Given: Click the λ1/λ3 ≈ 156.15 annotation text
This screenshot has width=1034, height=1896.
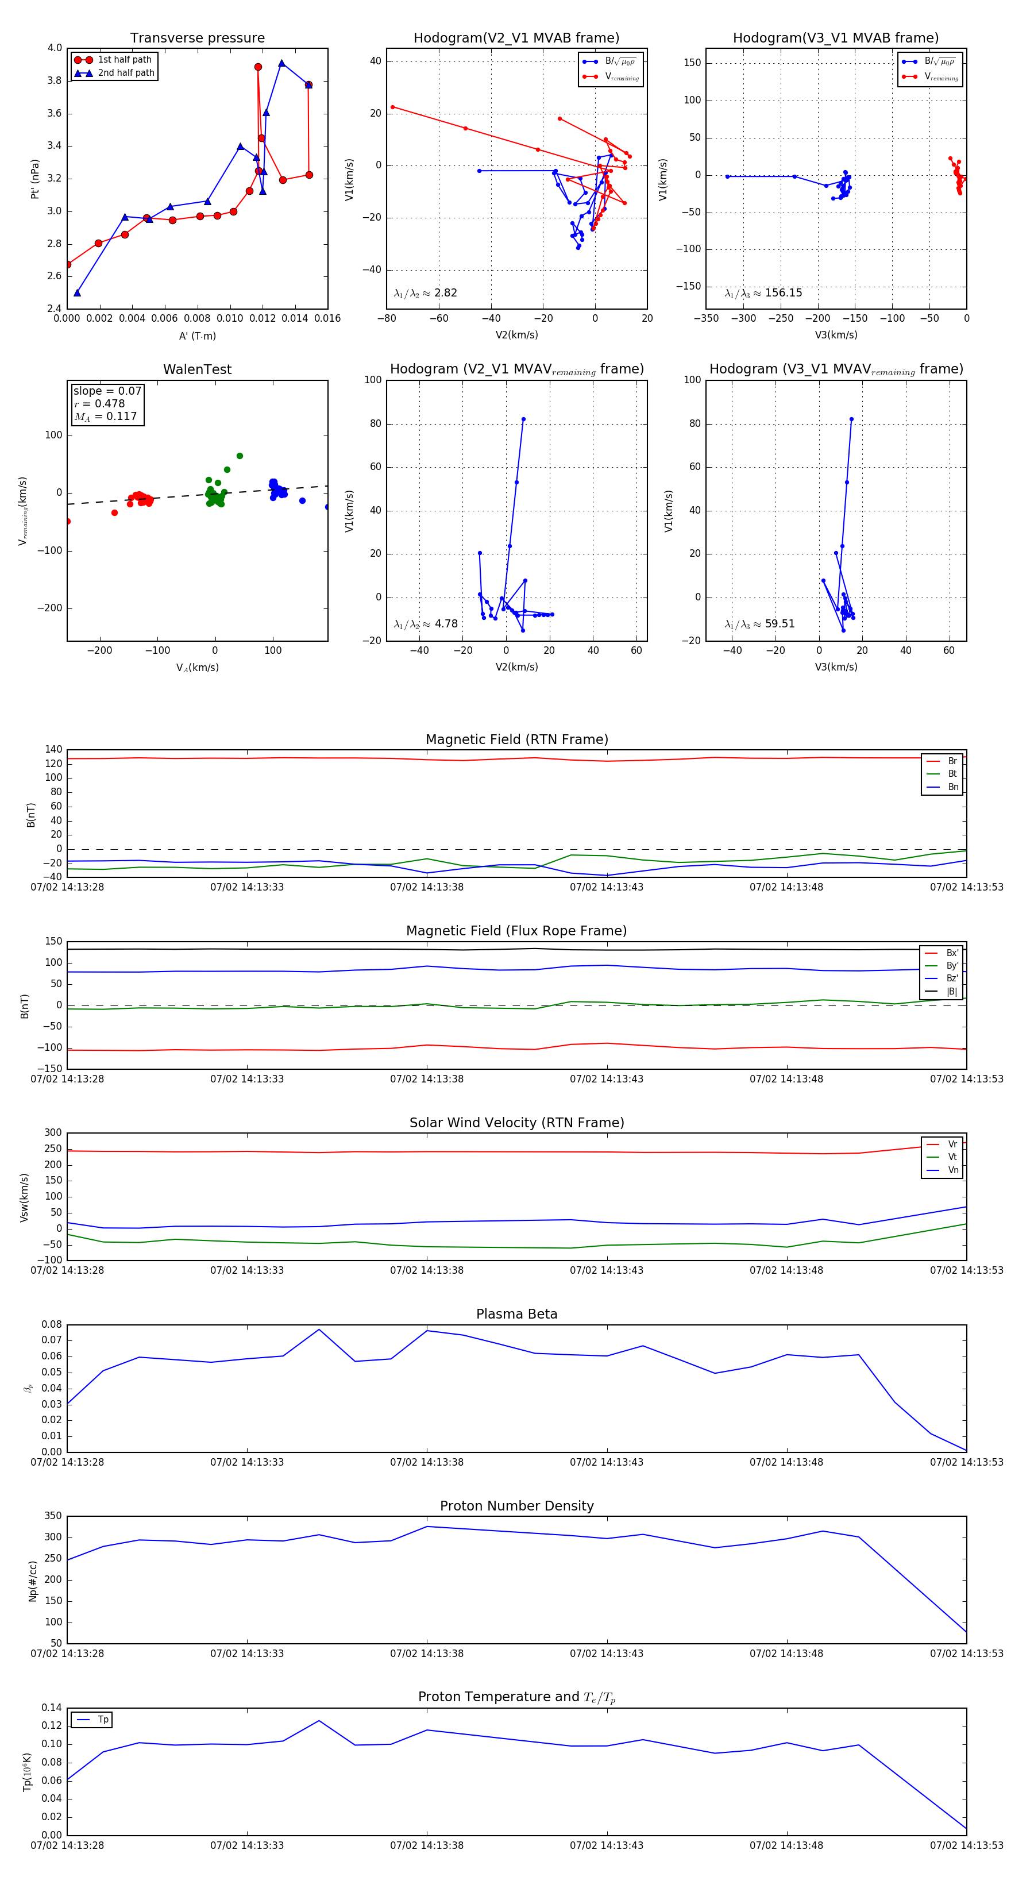Looking at the screenshot, I should click(x=763, y=293).
